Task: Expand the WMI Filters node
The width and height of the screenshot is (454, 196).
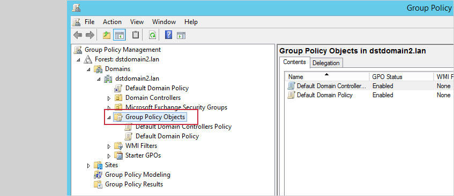Action: coord(109,146)
